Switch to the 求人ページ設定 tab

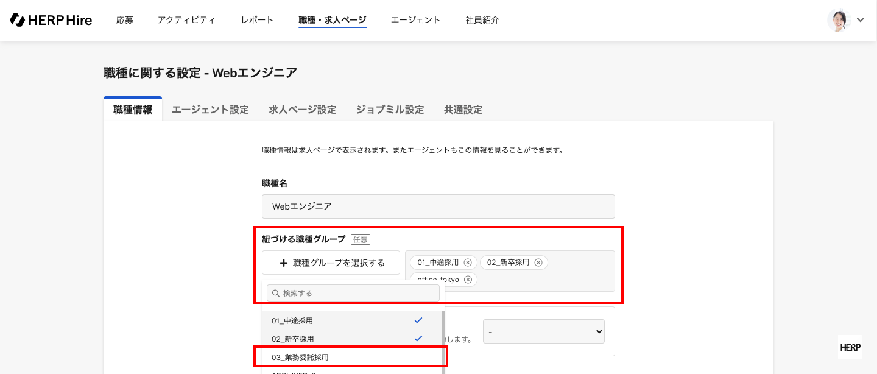tap(303, 110)
